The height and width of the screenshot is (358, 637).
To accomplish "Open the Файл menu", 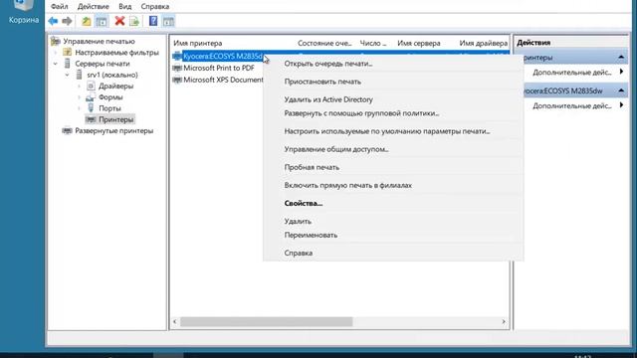I will (60, 7).
